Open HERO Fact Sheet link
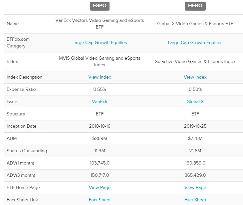 pyautogui.click(x=195, y=200)
